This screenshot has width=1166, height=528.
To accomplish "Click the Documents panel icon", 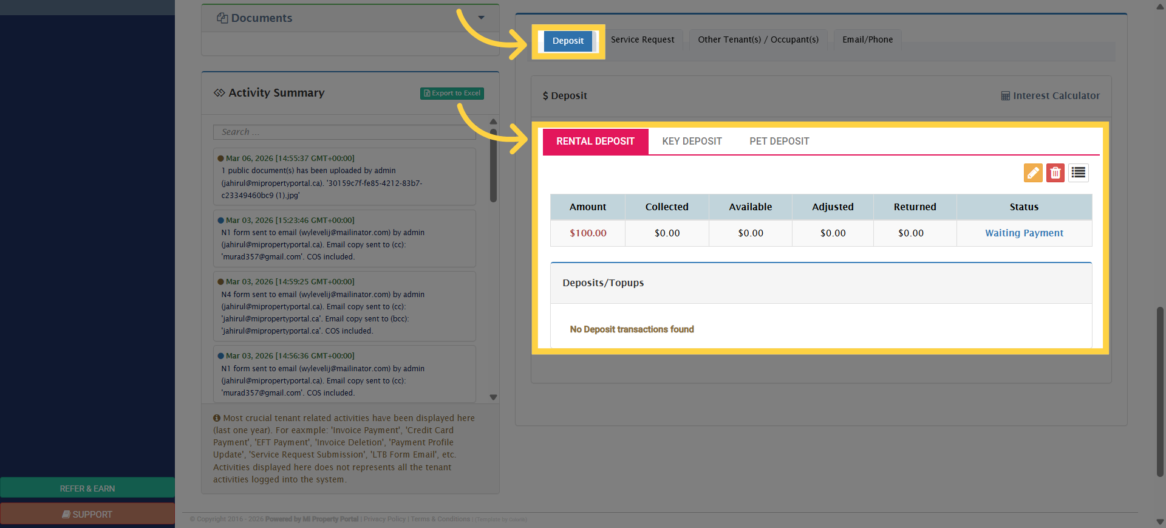I will pyautogui.click(x=222, y=18).
